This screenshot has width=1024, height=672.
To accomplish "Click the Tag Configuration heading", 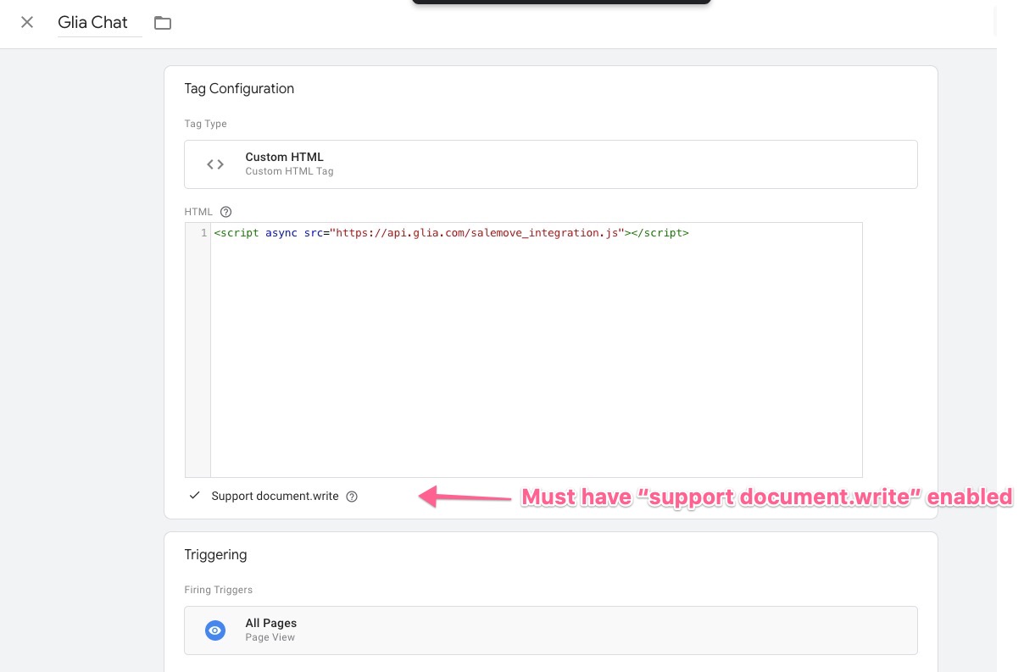I will click(239, 88).
